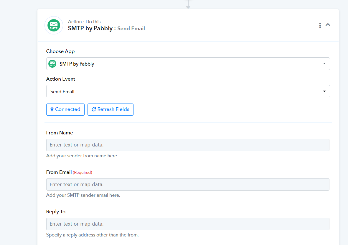Image resolution: width=348 pixels, height=245 pixels.
Task: Click the small SMTP icon in Choose App field
Action: [52, 64]
